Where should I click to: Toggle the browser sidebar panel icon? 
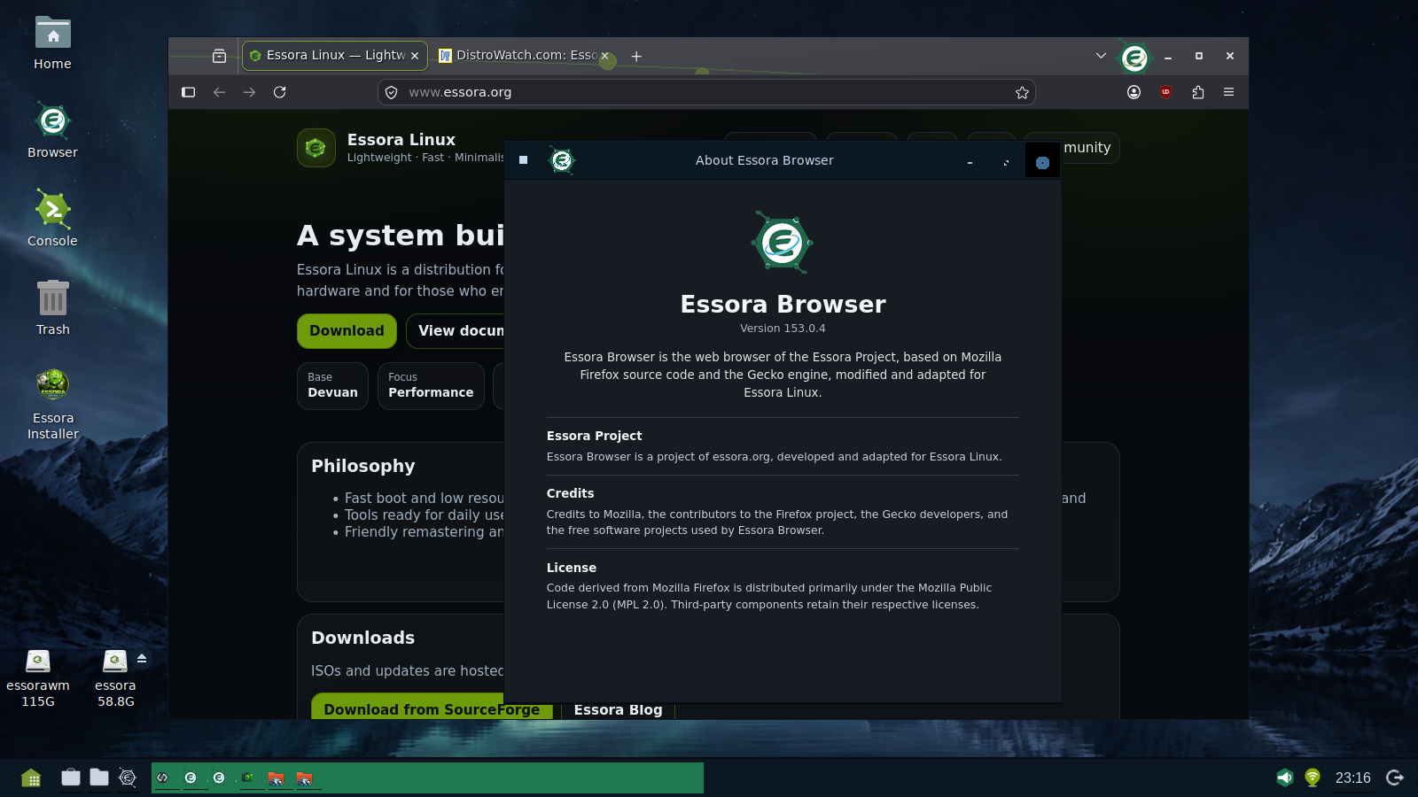(x=188, y=92)
